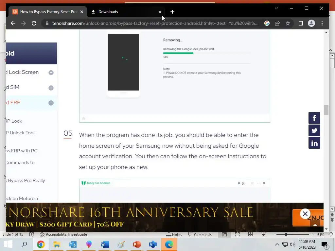This screenshot has height=251, width=335.
Task: Reload the Tenorshare page
Action: click(x=34, y=23)
